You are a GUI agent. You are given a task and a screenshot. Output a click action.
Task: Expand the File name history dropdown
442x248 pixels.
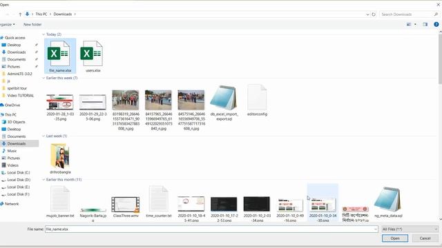coord(375,229)
